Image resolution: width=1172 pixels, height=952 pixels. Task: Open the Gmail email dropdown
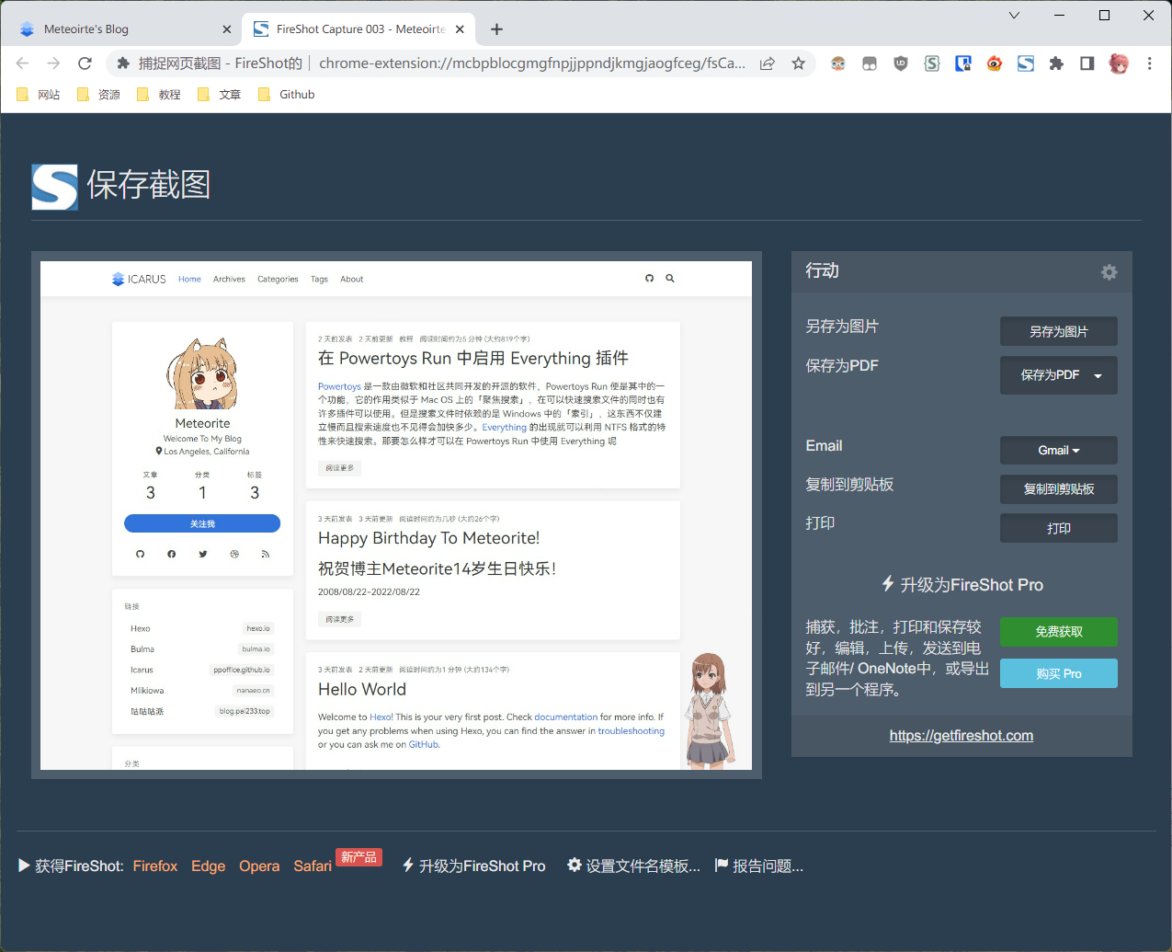1058,451
